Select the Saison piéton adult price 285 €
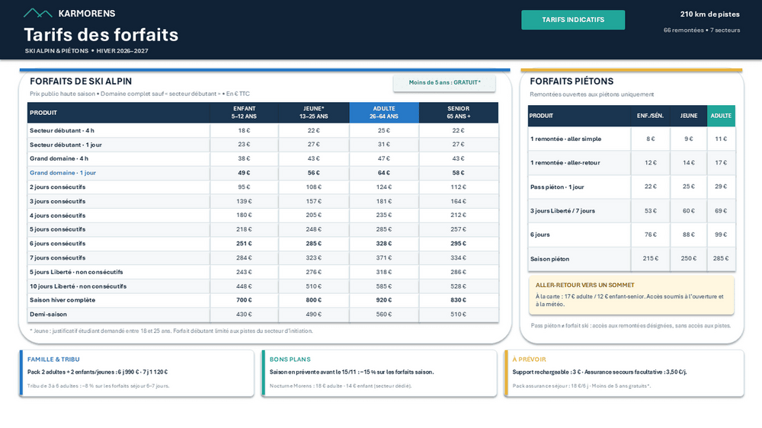The height and width of the screenshot is (428, 762). click(x=721, y=258)
